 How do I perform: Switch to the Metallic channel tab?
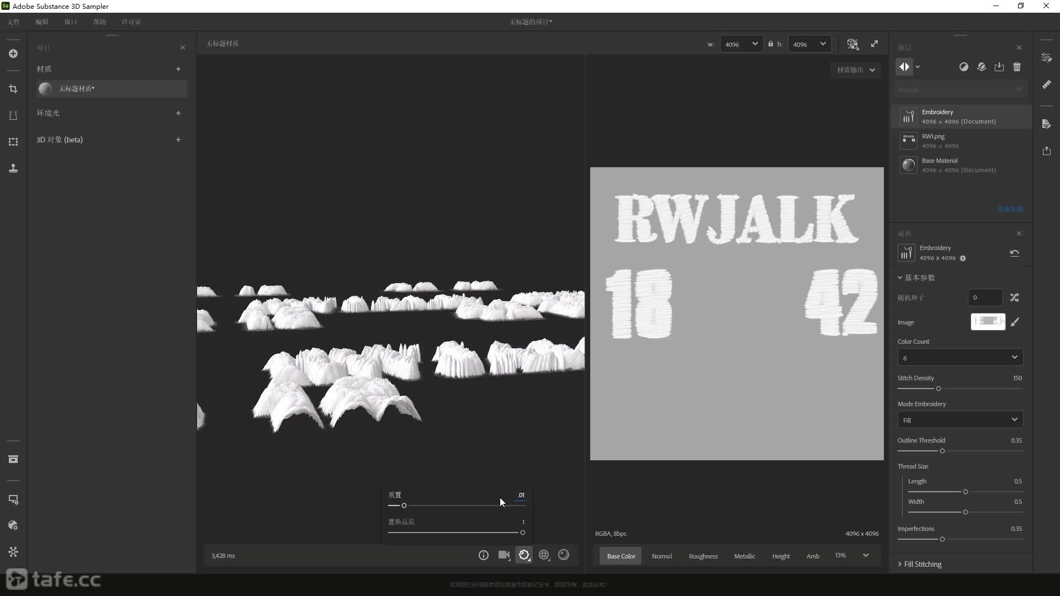coord(745,556)
